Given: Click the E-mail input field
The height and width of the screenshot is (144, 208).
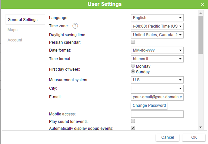Looking at the screenshot, I should (x=157, y=97).
